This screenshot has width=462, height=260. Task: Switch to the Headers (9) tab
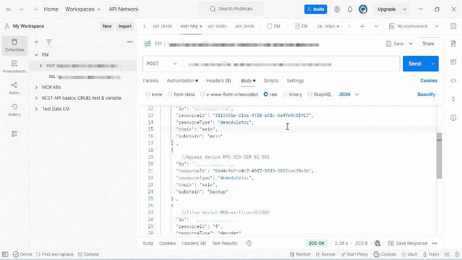click(219, 81)
